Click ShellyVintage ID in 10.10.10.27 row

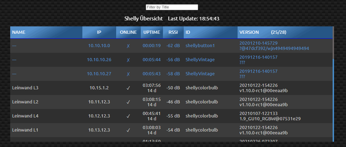[200, 74]
